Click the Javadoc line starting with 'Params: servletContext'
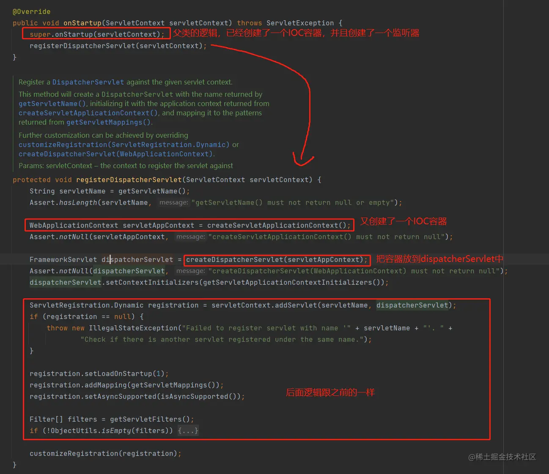Screen dimensions: 549x474 click(126, 166)
